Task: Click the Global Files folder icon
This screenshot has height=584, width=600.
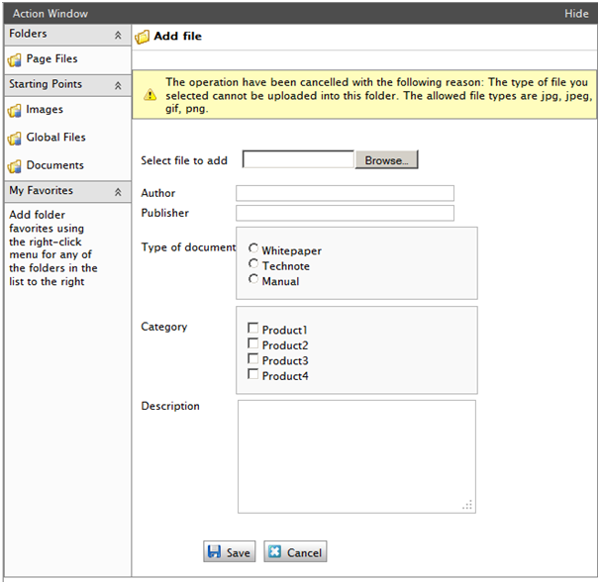Action: point(15,139)
